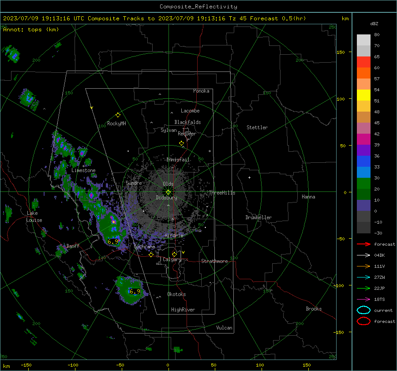Click the red forecast ellipse in the legend
The width and height of the screenshot is (397, 371).
coord(363,321)
